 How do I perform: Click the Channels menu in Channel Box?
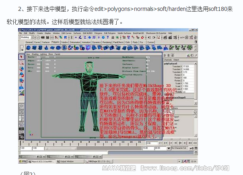pyautogui.click(x=168, y=60)
